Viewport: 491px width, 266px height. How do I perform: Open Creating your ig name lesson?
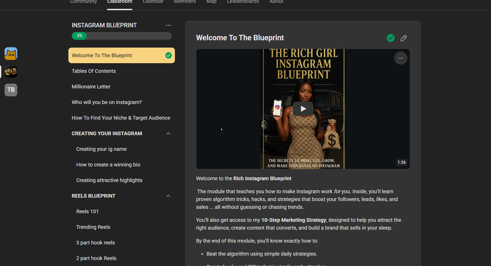(122, 149)
